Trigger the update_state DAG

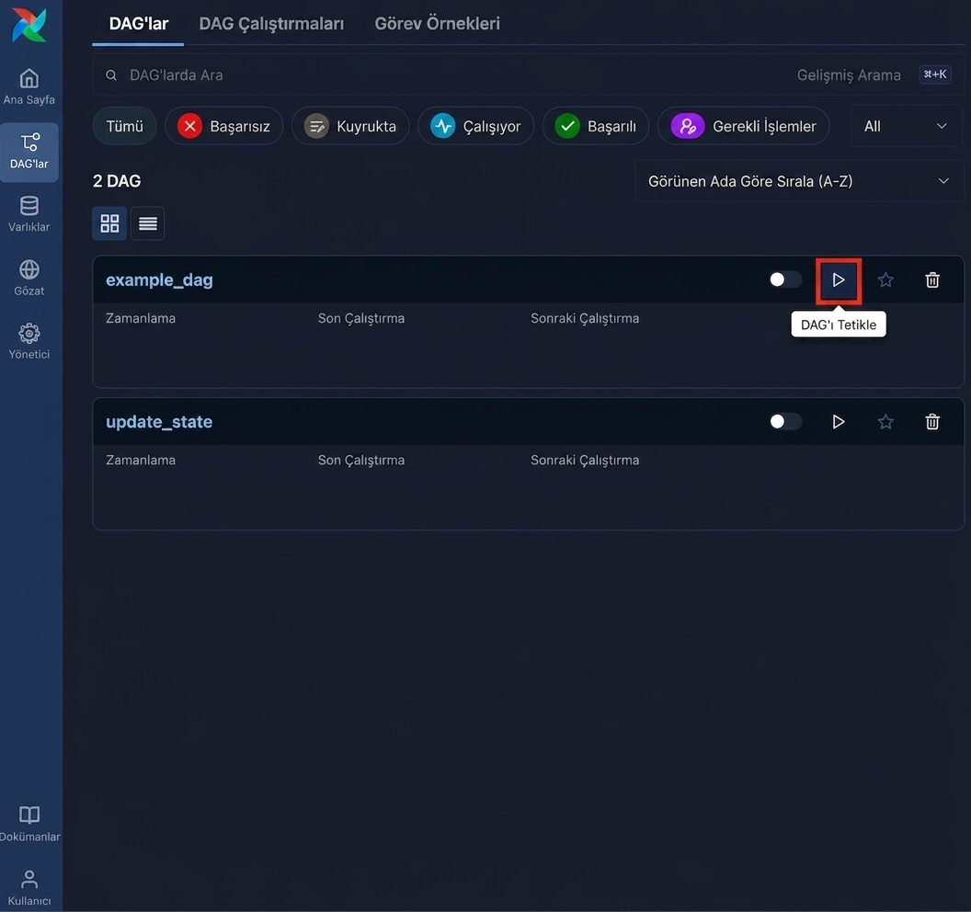(x=839, y=422)
